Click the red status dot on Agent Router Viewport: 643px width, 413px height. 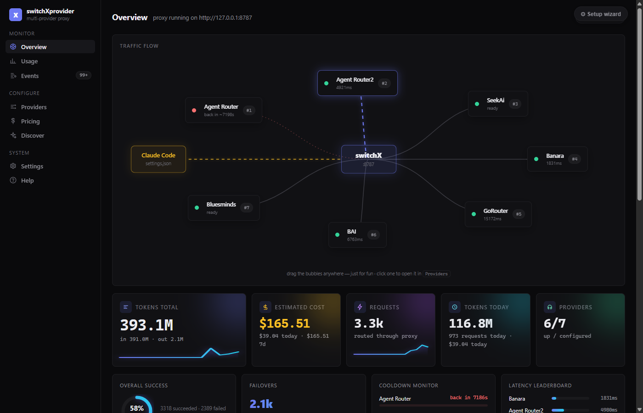tap(194, 110)
